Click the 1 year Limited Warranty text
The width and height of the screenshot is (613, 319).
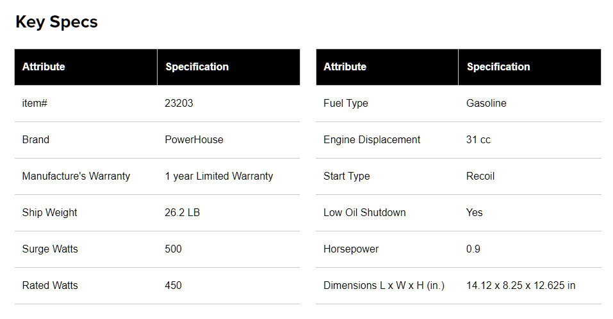[x=219, y=176]
